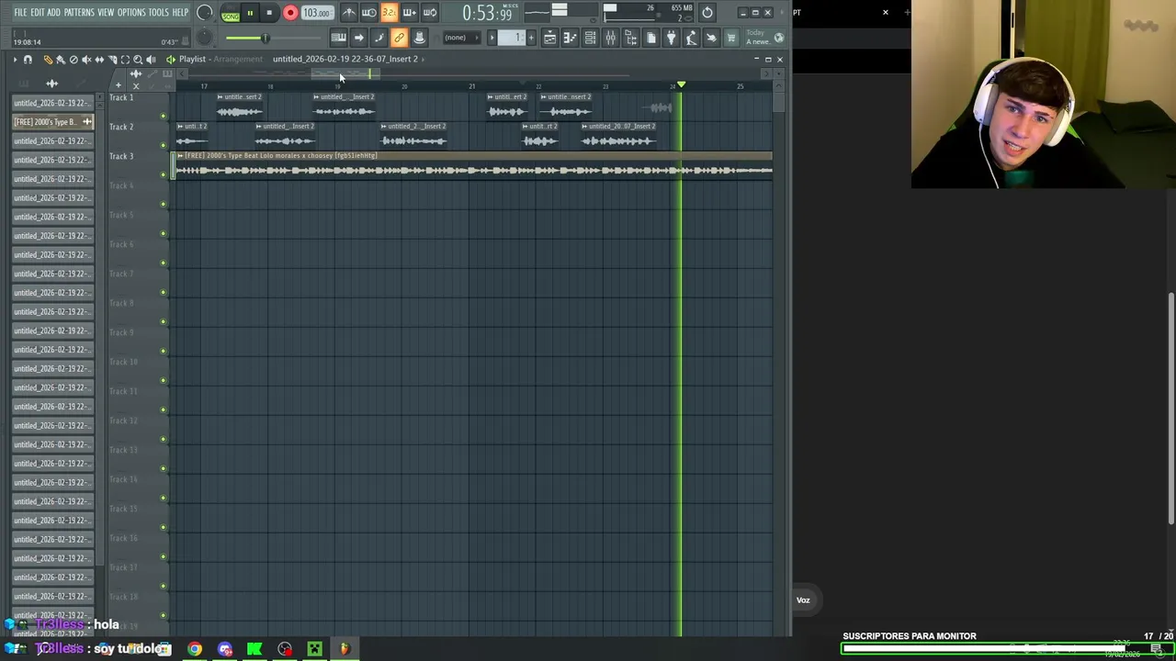Open the plugin picker plug icon

point(671,38)
